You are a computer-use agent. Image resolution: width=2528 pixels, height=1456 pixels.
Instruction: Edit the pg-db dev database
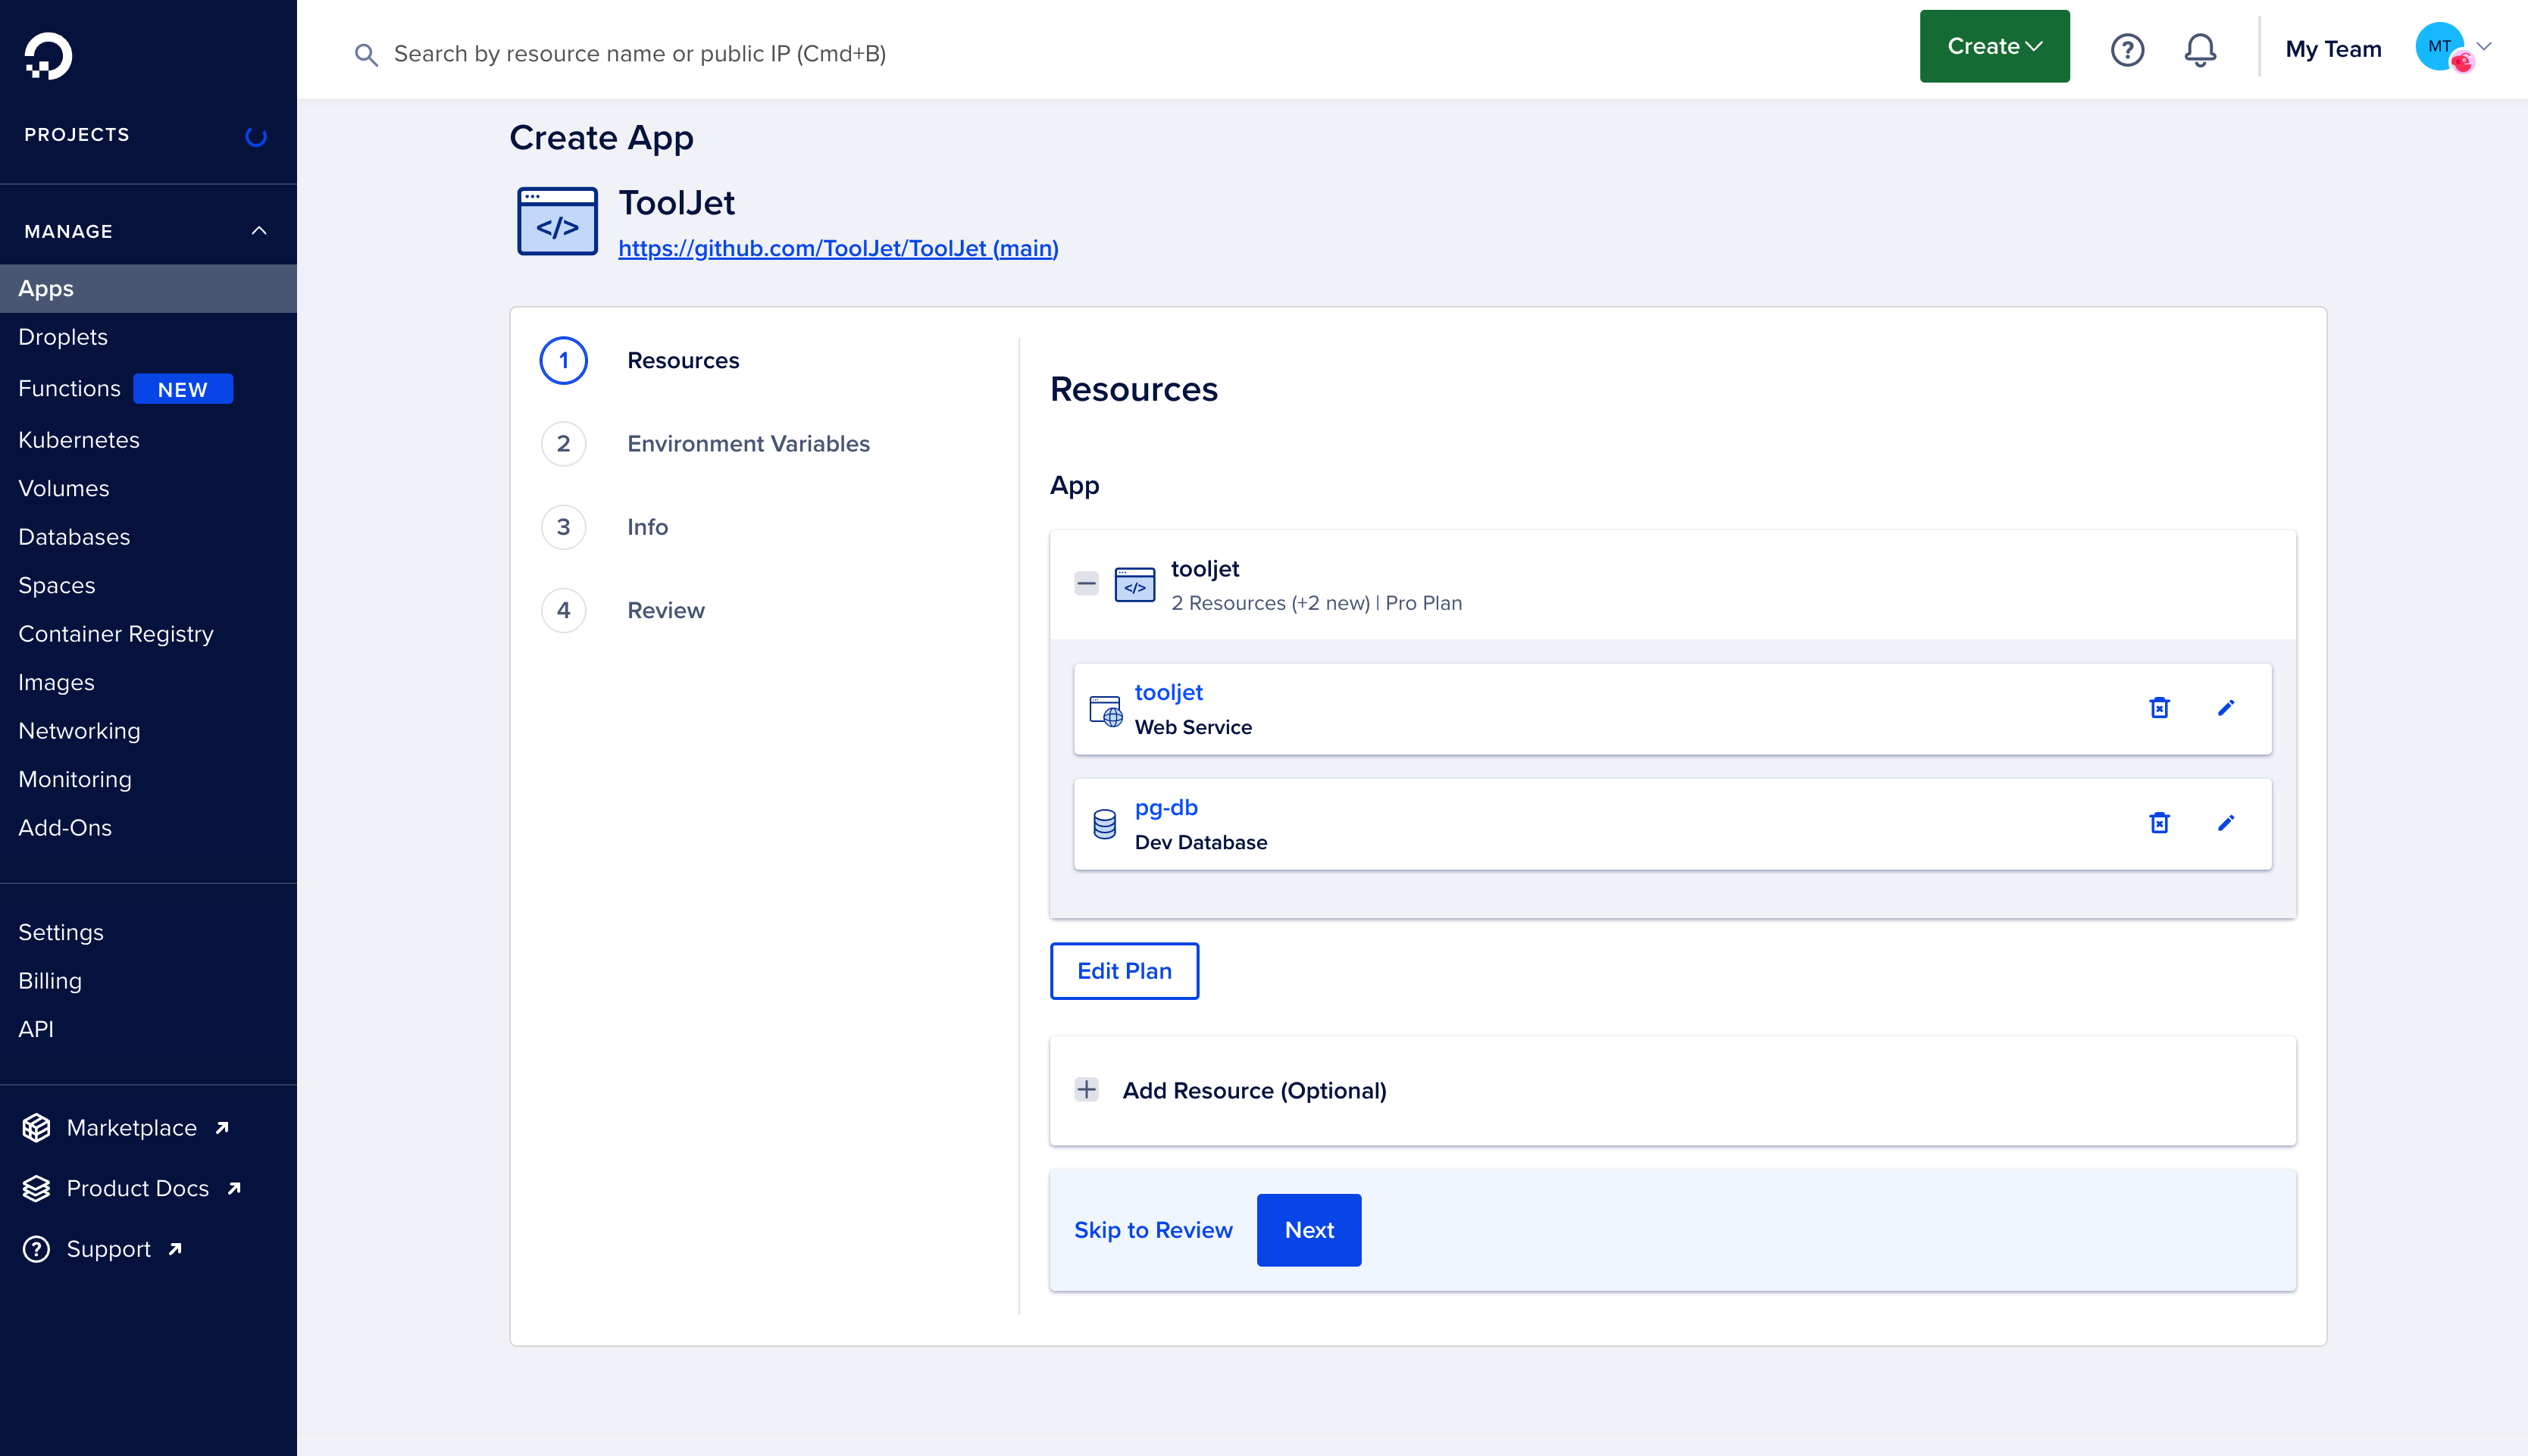point(2225,823)
